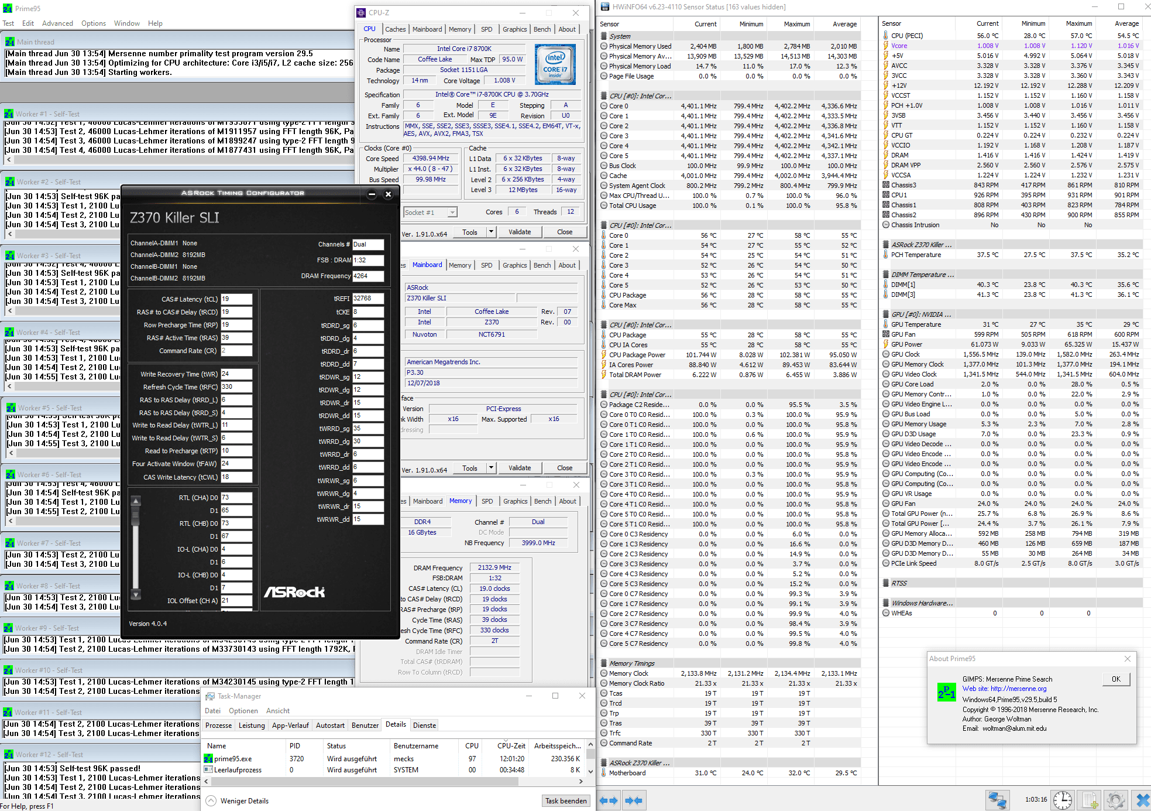Image resolution: width=1151 pixels, height=811 pixels.
Task: Open Prime95 Advanced menu
Action: point(57,23)
